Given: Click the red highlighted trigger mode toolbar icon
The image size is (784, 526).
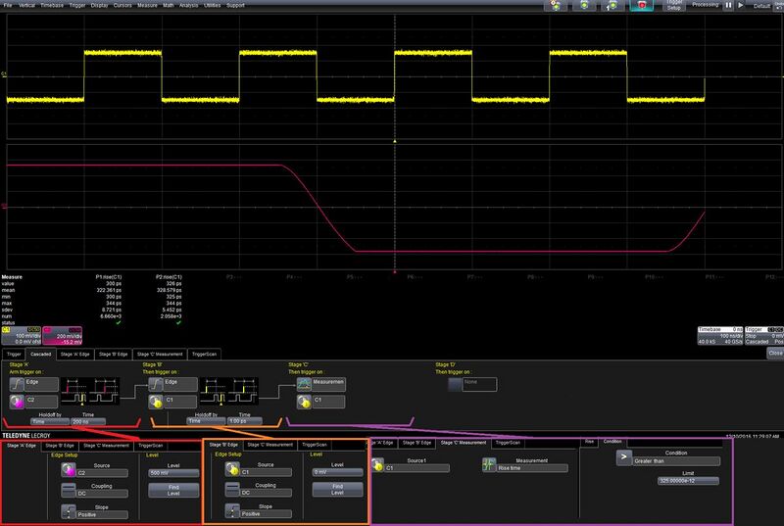Looking at the screenshot, I should 642,6.
